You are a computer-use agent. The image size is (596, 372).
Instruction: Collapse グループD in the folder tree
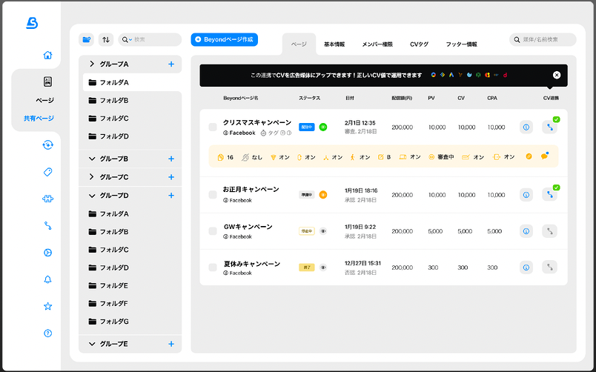(x=92, y=196)
